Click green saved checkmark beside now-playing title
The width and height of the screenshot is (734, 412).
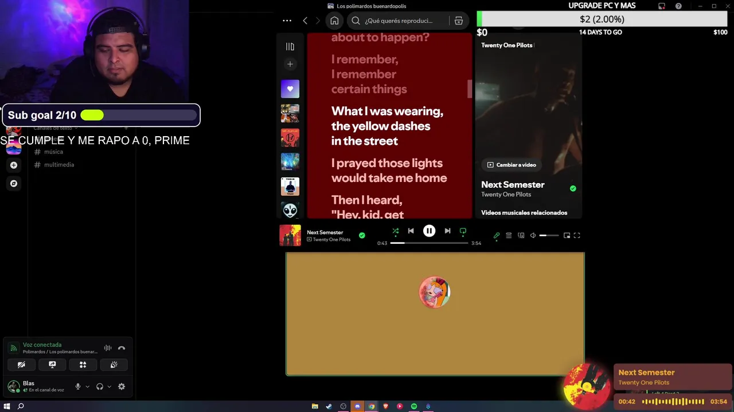[362, 235]
